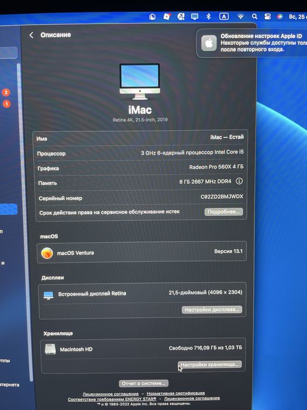Image resolution: width=307 pixels, height=410 pixels.
Task: Open Bluetooth menu in the menu bar
Action: 208,17
